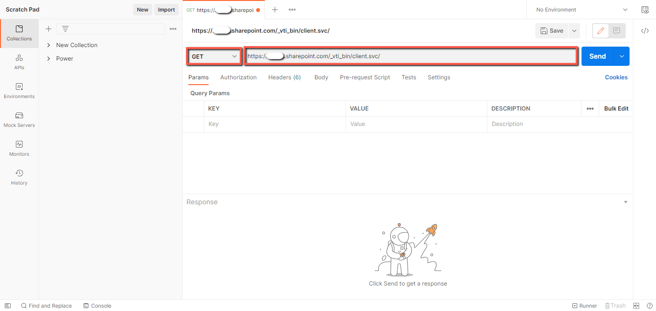Click the Save button
Viewport: 656px width, 311px height.
pyautogui.click(x=552, y=31)
